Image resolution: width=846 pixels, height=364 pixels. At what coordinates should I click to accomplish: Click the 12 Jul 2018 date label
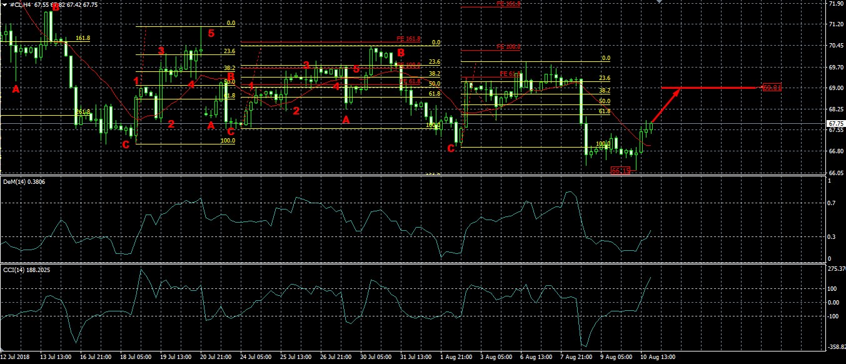[x=16, y=358]
